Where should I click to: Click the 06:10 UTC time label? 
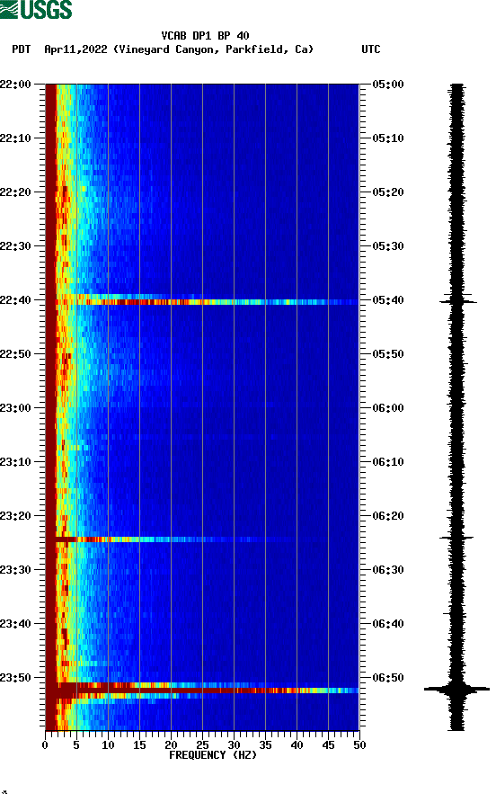coord(388,462)
